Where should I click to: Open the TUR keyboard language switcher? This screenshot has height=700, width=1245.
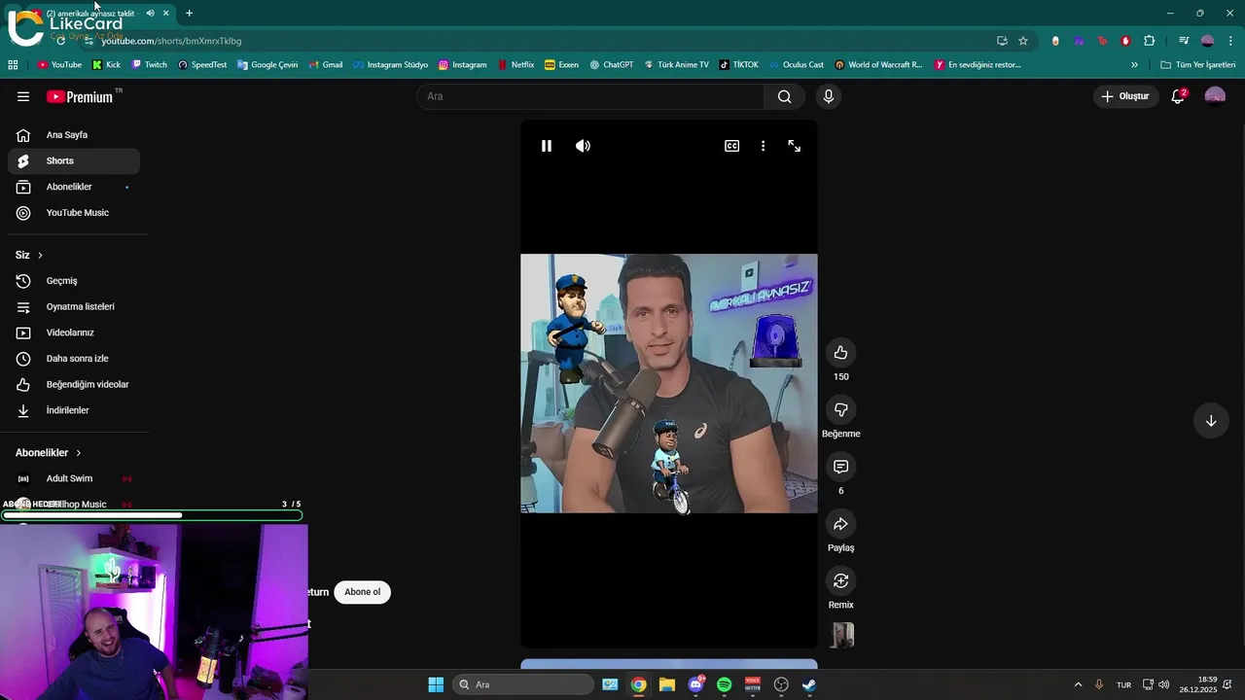(x=1123, y=684)
